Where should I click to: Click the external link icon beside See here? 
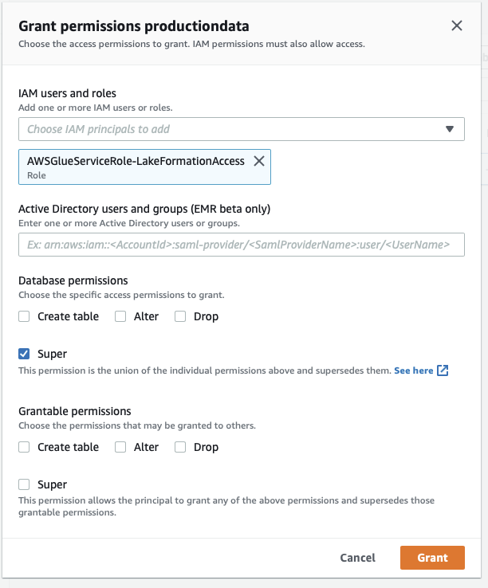(x=443, y=370)
